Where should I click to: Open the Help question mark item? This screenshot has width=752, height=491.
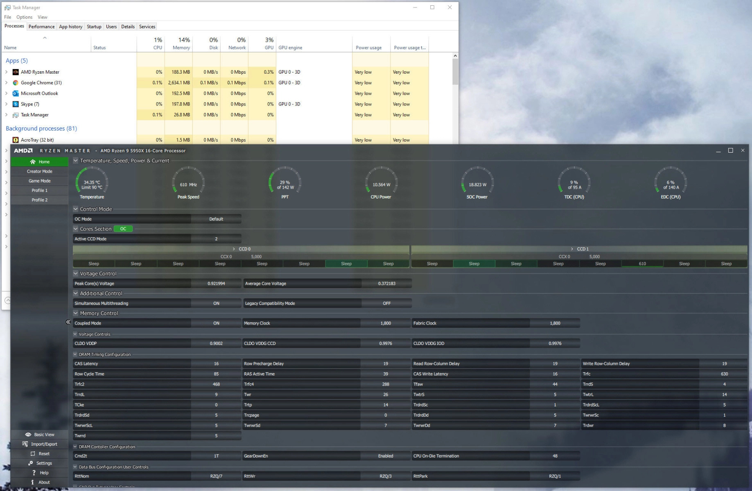point(34,473)
